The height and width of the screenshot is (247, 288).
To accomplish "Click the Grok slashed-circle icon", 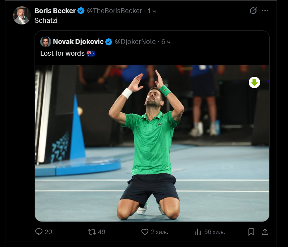I will pyautogui.click(x=253, y=11).
